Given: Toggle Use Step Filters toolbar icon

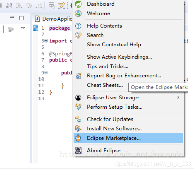Looking at the screenshot, I should click(x=62, y=5).
